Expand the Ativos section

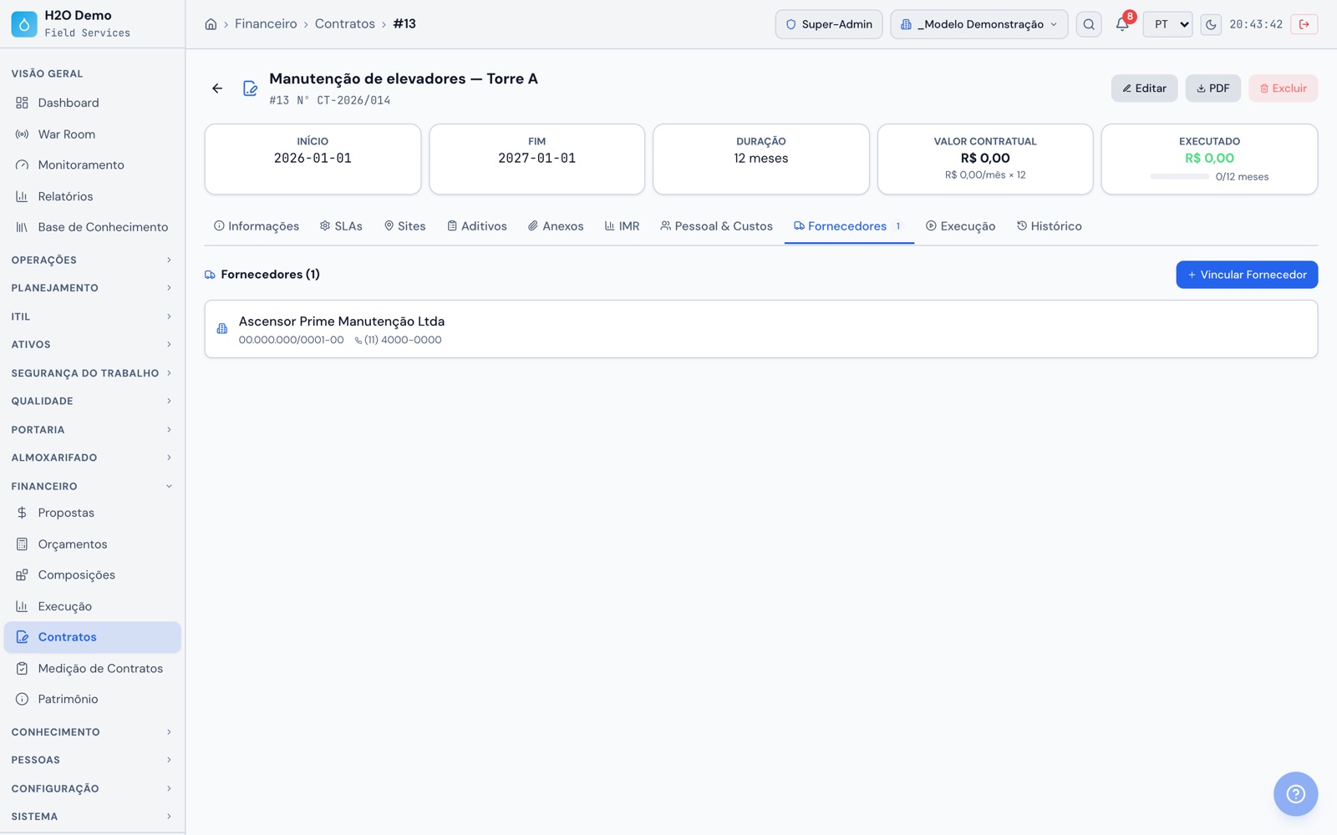[92, 344]
